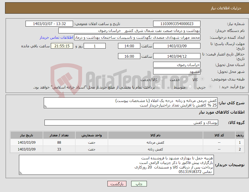Screen dimensions: 249x192
Task: Click the request creator field
Action: pos(137,37)
